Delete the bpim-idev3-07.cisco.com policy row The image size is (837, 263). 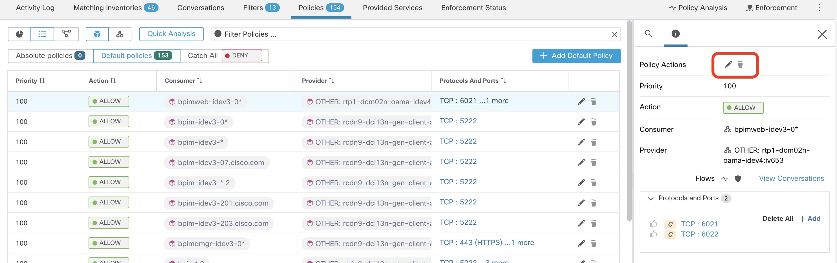point(593,162)
